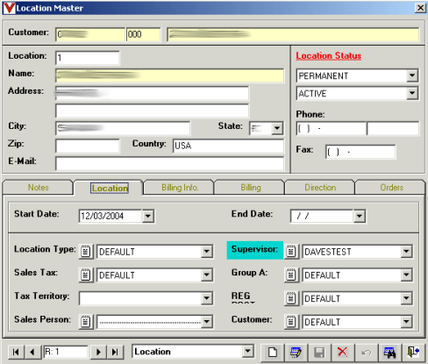The image size is (428, 364).
Task: Go to the first record
Action: tap(16, 352)
